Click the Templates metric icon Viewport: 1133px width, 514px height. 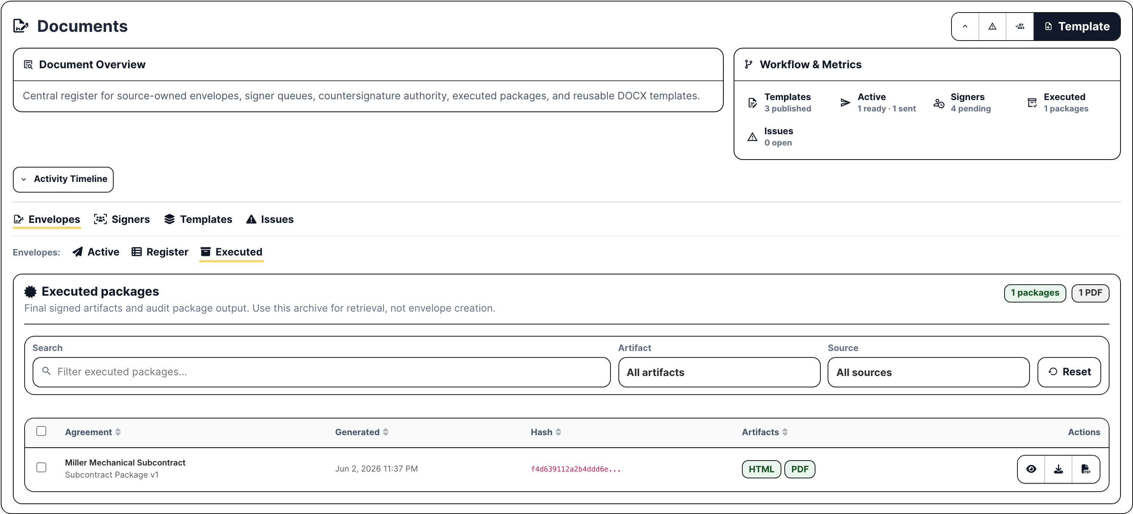753,103
